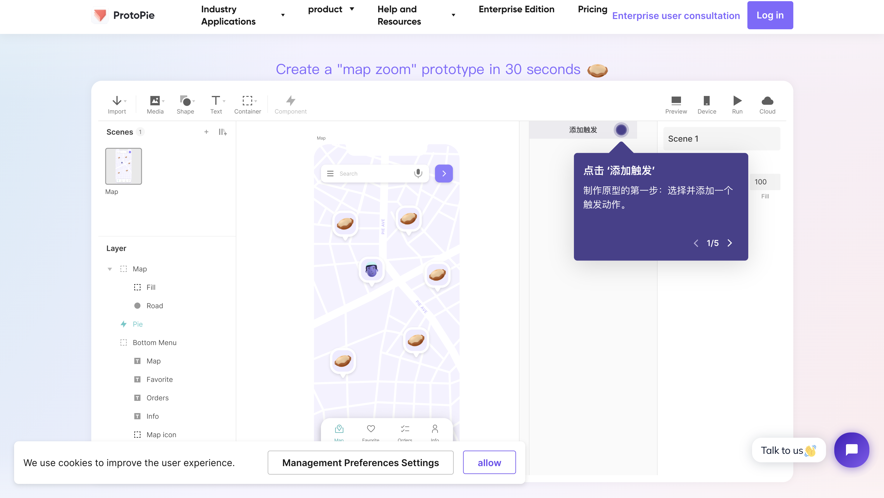The width and height of the screenshot is (884, 498).
Task: Click the Import tool icon
Action: tap(117, 101)
